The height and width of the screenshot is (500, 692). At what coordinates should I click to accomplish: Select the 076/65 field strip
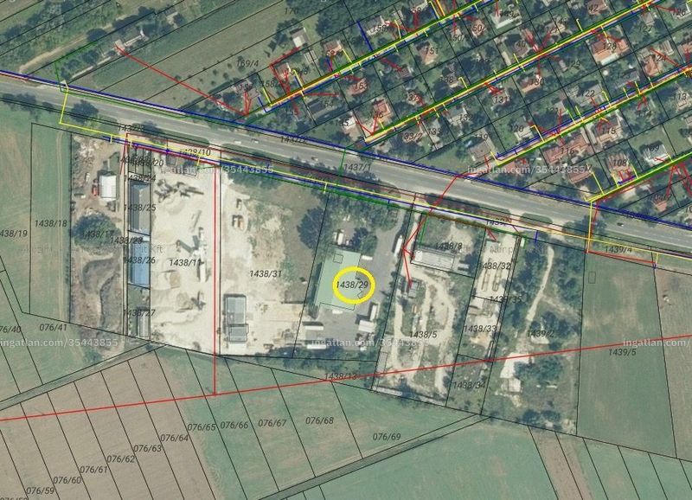click(x=202, y=427)
